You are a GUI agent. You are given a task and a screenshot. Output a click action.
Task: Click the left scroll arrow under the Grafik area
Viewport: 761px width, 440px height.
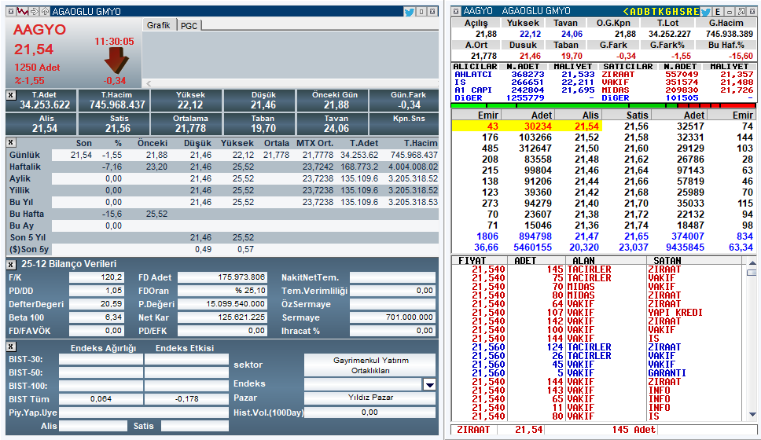tap(149, 83)
